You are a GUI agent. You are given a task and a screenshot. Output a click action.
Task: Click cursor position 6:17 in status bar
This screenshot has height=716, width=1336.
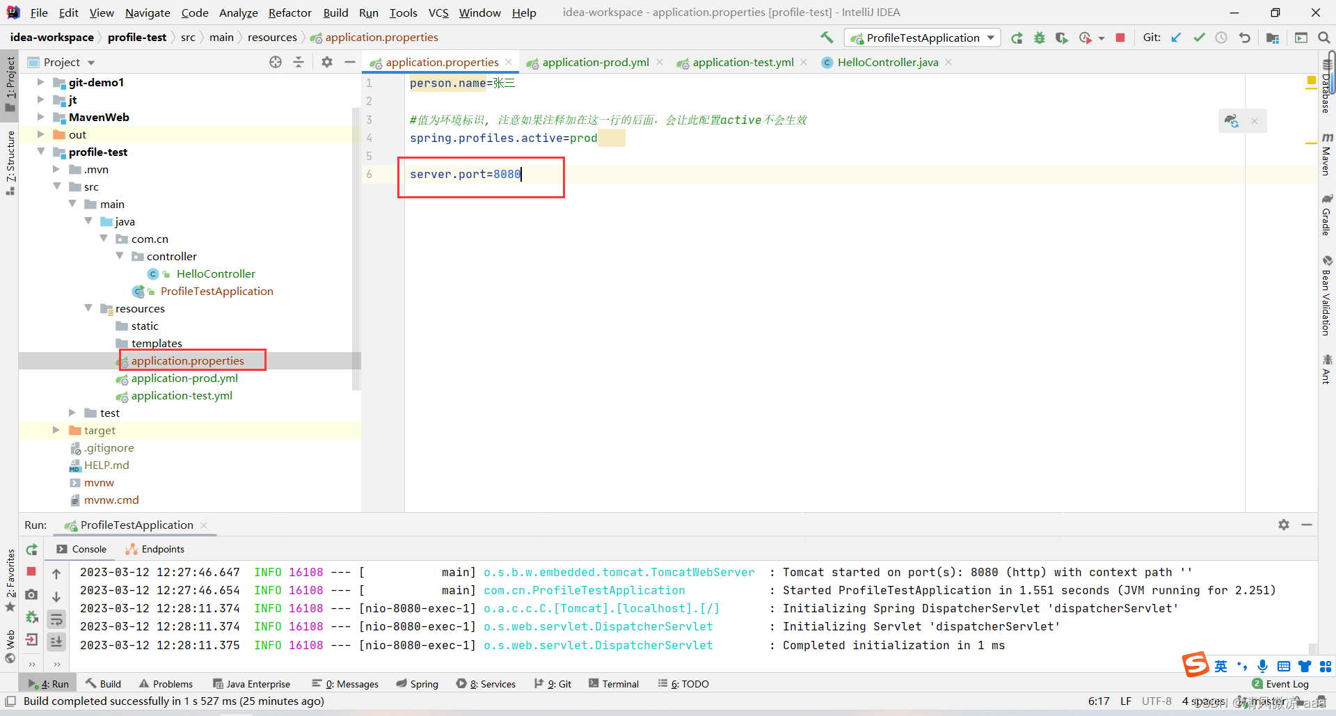[x=1099, y=701]
